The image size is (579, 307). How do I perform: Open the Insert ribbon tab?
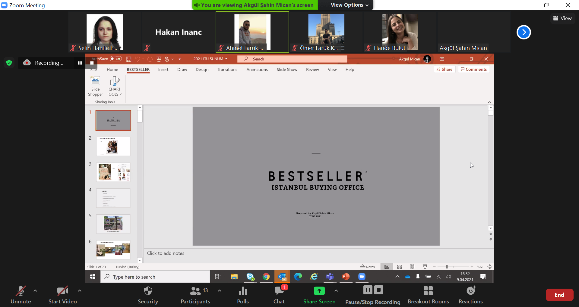pos(163,70)
